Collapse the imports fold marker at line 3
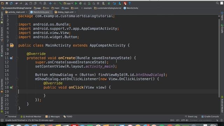Viewport: 224px width, 126px height. (x=17, y=24)
